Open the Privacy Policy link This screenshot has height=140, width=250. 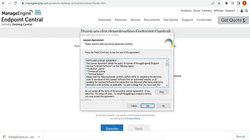[x=133, y=119]
